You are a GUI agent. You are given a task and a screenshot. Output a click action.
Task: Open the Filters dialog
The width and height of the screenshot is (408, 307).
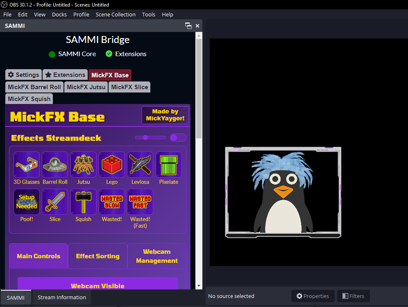coord(353,296)
